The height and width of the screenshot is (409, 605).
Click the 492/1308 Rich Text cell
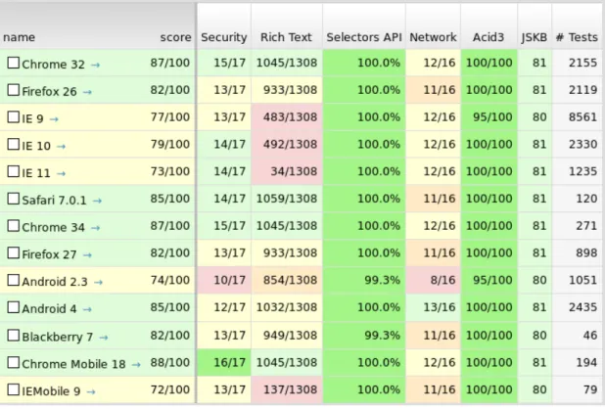coord(287,144)
